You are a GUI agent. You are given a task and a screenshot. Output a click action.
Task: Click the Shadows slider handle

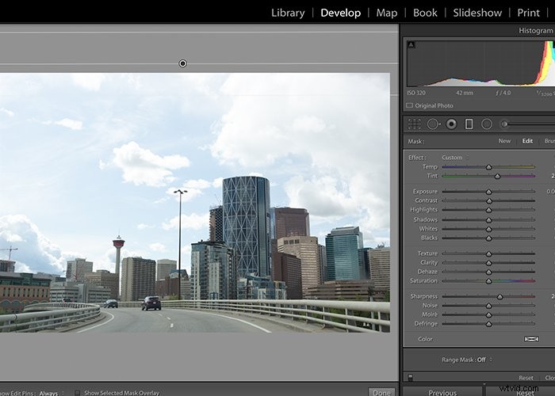(x=489, y=220)
